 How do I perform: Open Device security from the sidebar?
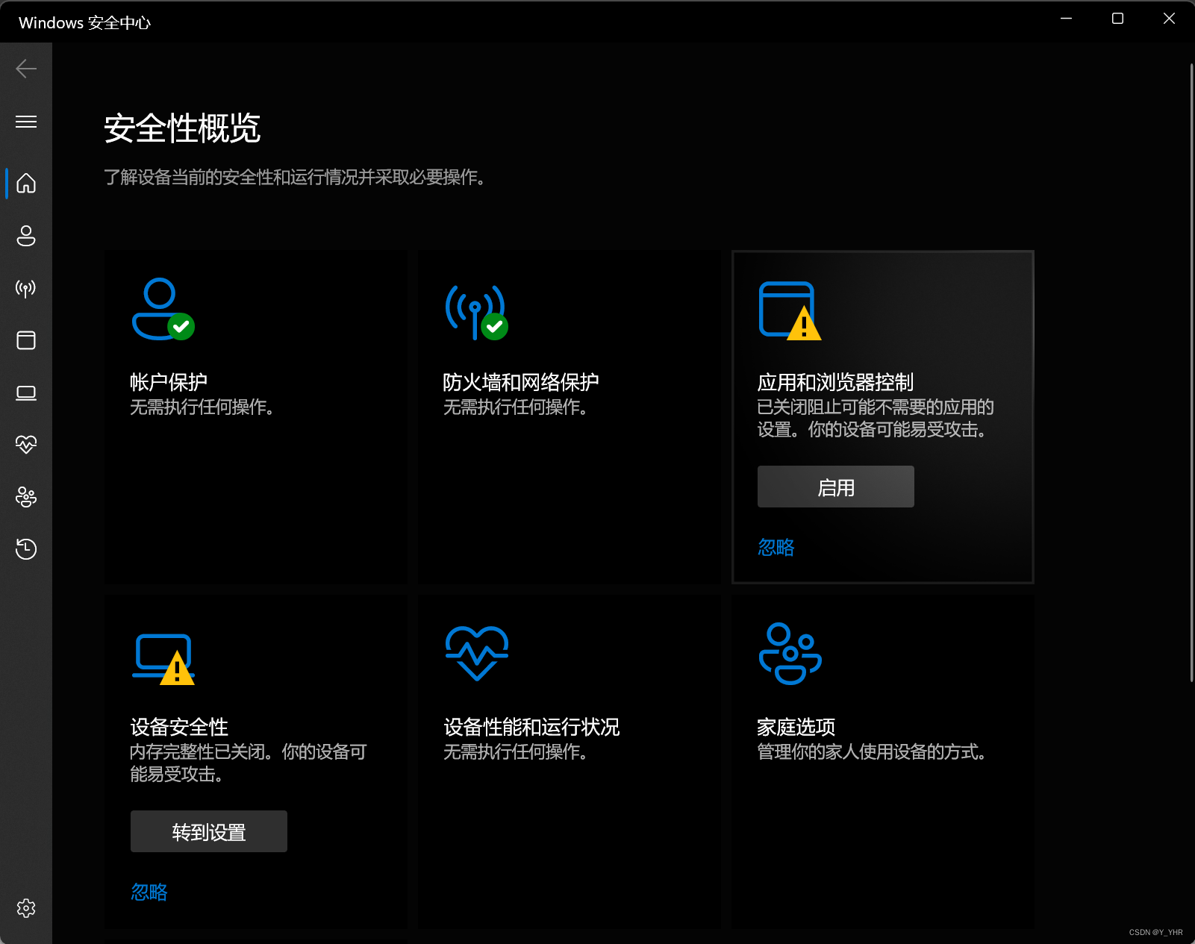(x=26, y=393)
